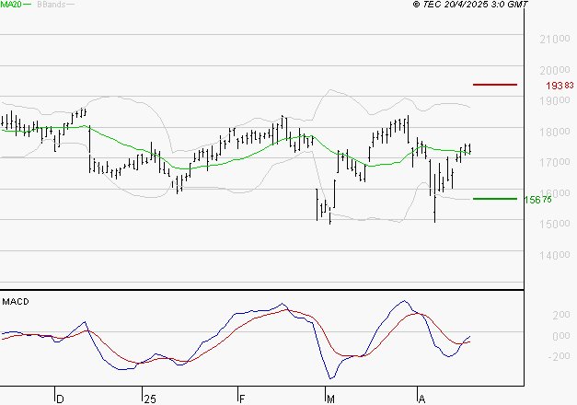Click the green line sample beside MA20
This screenshot has height=405, width=577.
[x=28, y=5]
